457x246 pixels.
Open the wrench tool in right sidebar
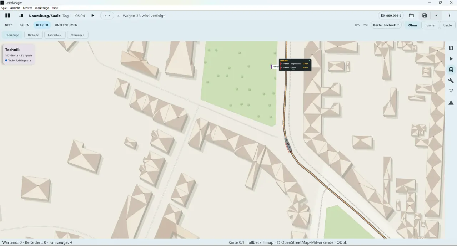point(451,81)
